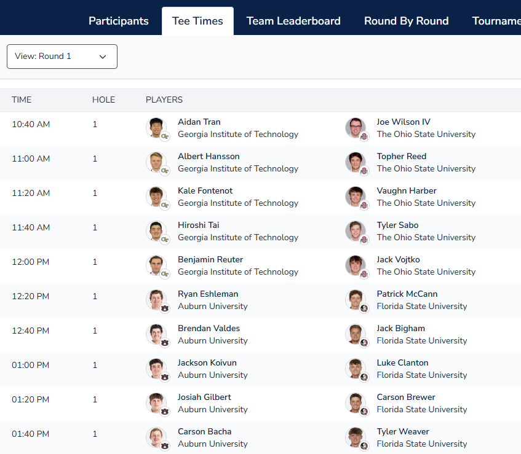Select the 12:00 PM tee time
Screen dimensions: 521x454
(31, 262)
